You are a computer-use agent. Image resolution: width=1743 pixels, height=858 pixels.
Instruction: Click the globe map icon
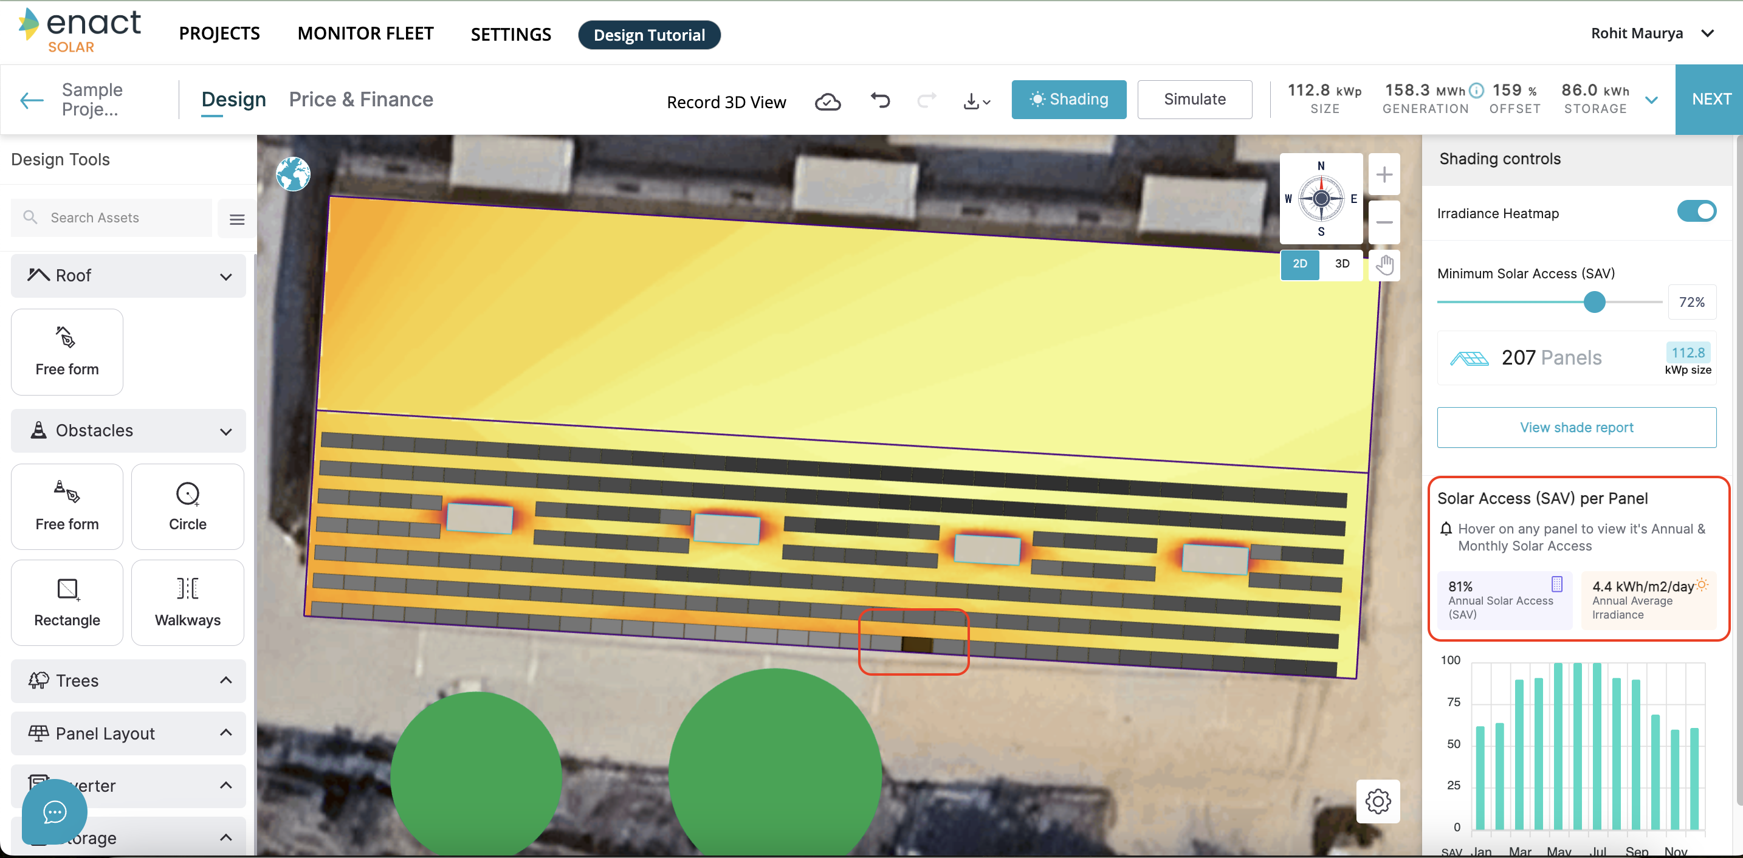point(293,174)
